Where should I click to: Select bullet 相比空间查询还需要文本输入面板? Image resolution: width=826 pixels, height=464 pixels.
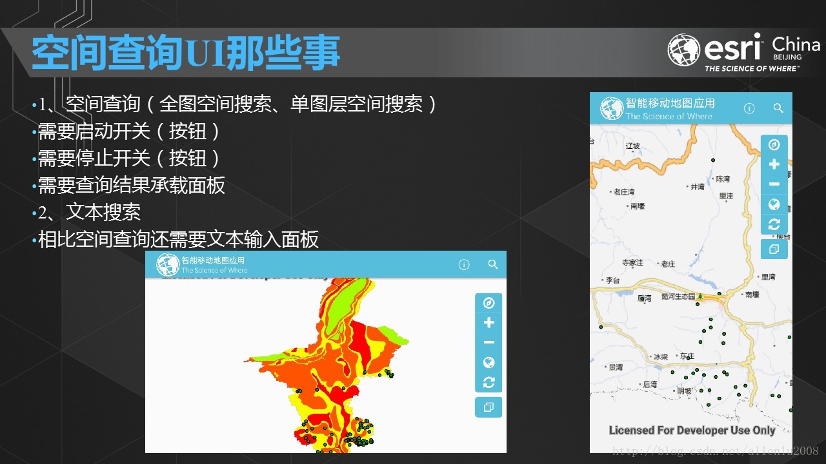pos(178,240)
